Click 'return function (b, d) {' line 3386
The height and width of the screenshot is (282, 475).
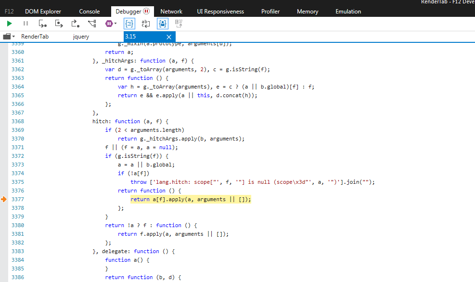143,278
